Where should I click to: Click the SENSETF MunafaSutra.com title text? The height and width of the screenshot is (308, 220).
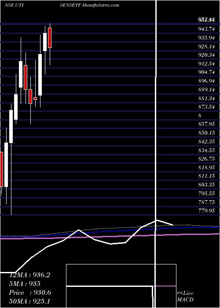pos(89,5)
